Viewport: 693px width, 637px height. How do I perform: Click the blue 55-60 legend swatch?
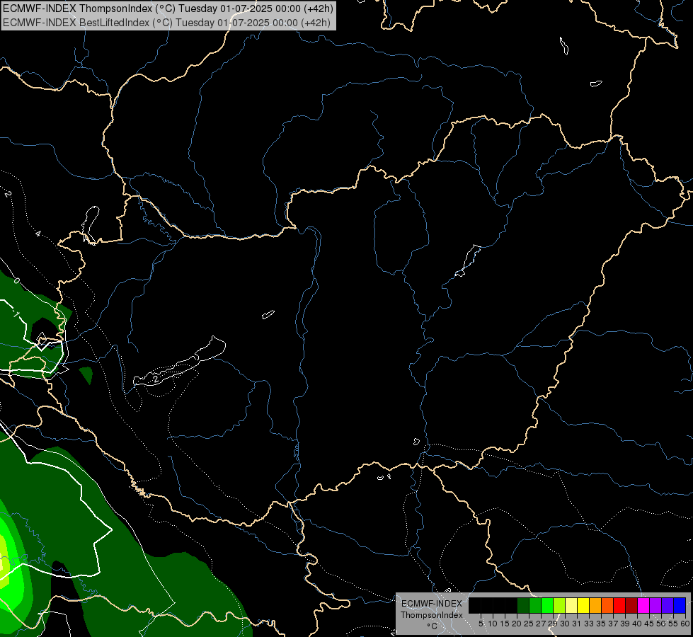point(680,605)
